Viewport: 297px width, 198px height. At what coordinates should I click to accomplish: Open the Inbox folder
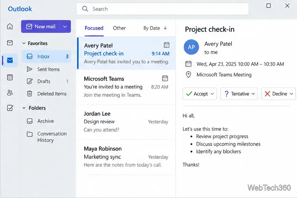pos(46,56)
